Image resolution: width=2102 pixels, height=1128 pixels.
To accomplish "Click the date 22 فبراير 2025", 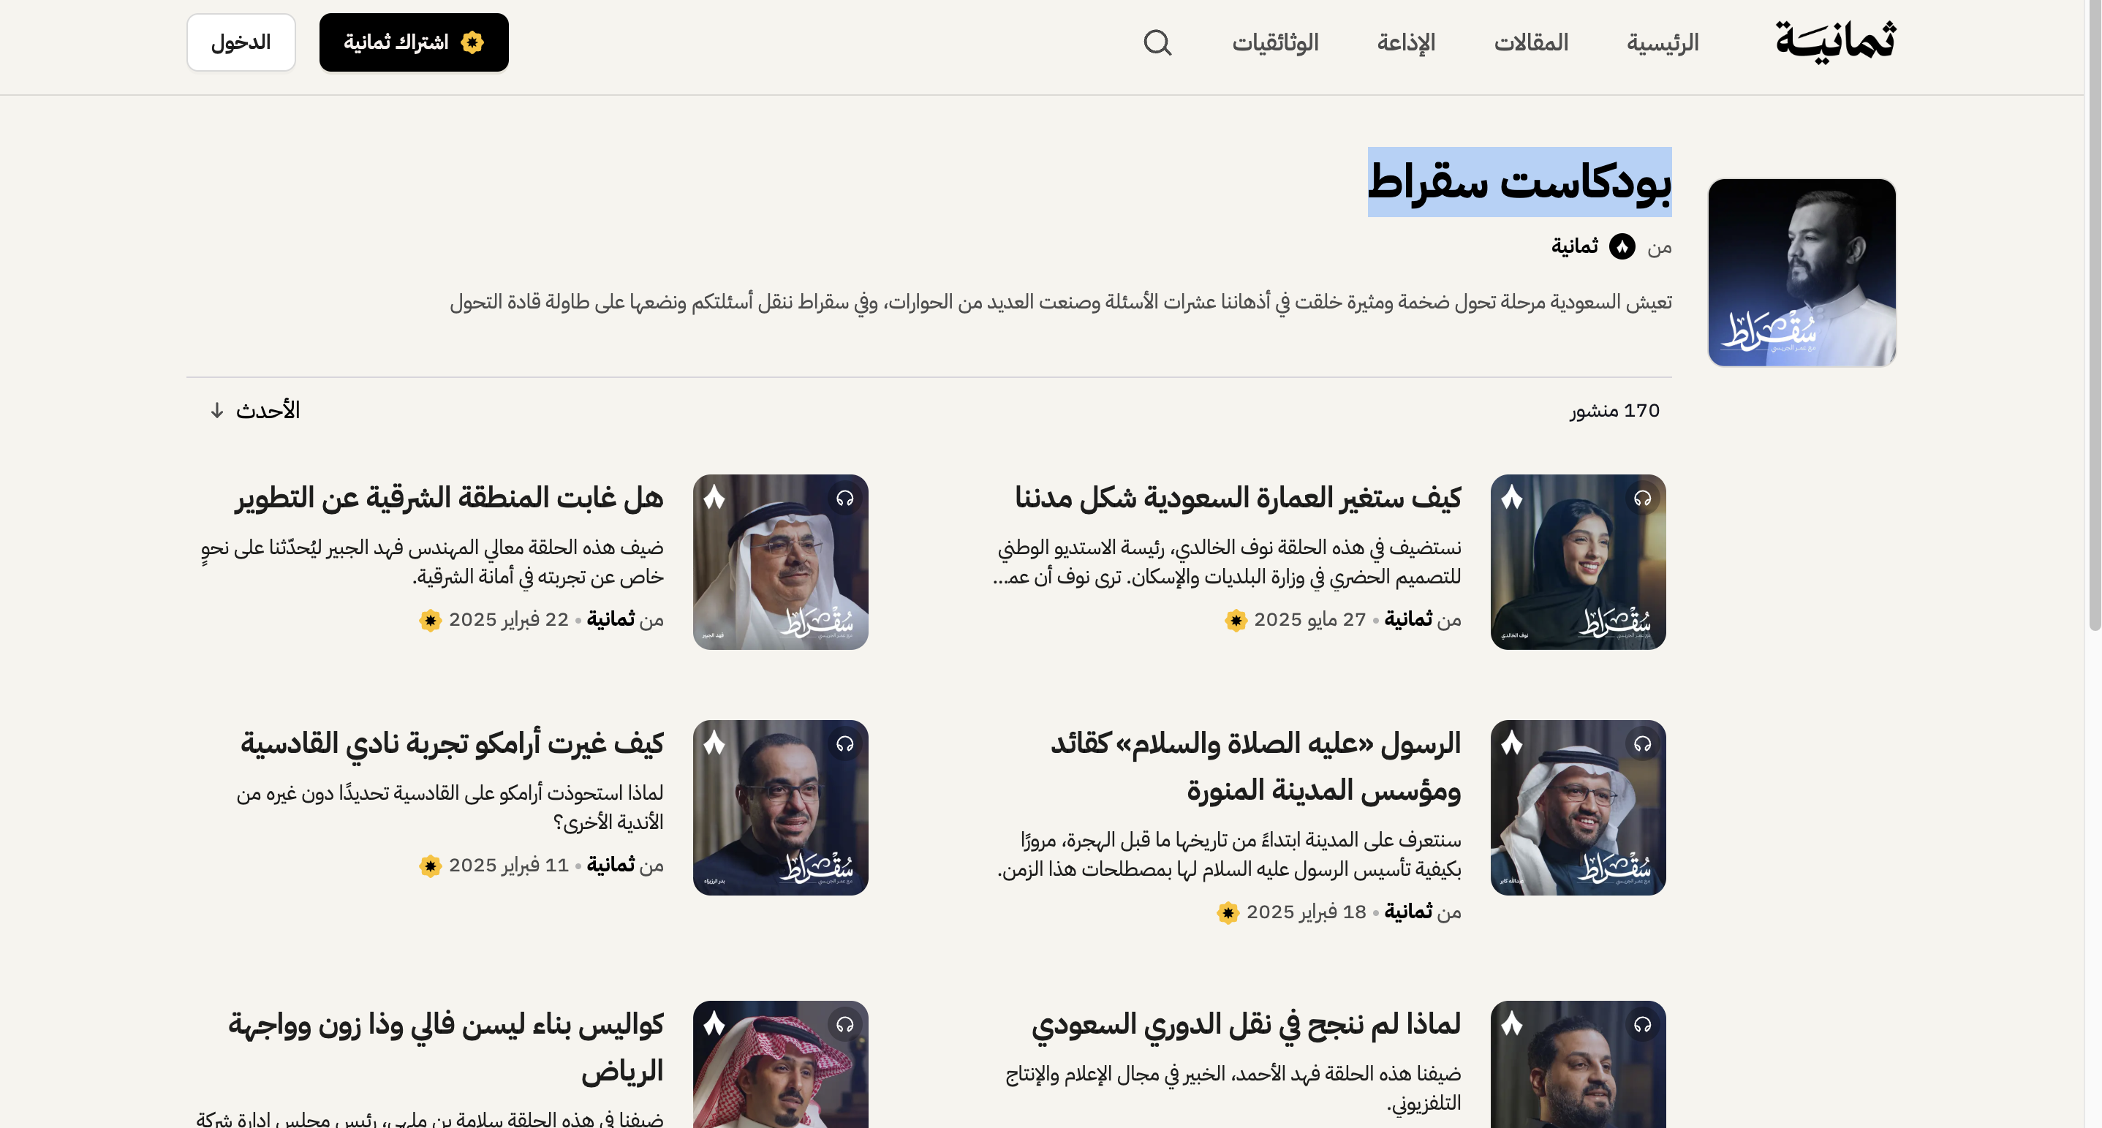I will click(508, 620).
